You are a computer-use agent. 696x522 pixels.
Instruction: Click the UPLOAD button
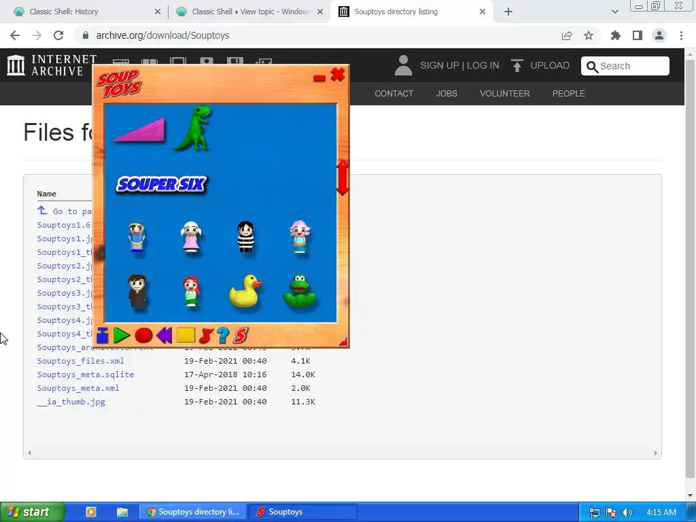(x=540, y=66)
